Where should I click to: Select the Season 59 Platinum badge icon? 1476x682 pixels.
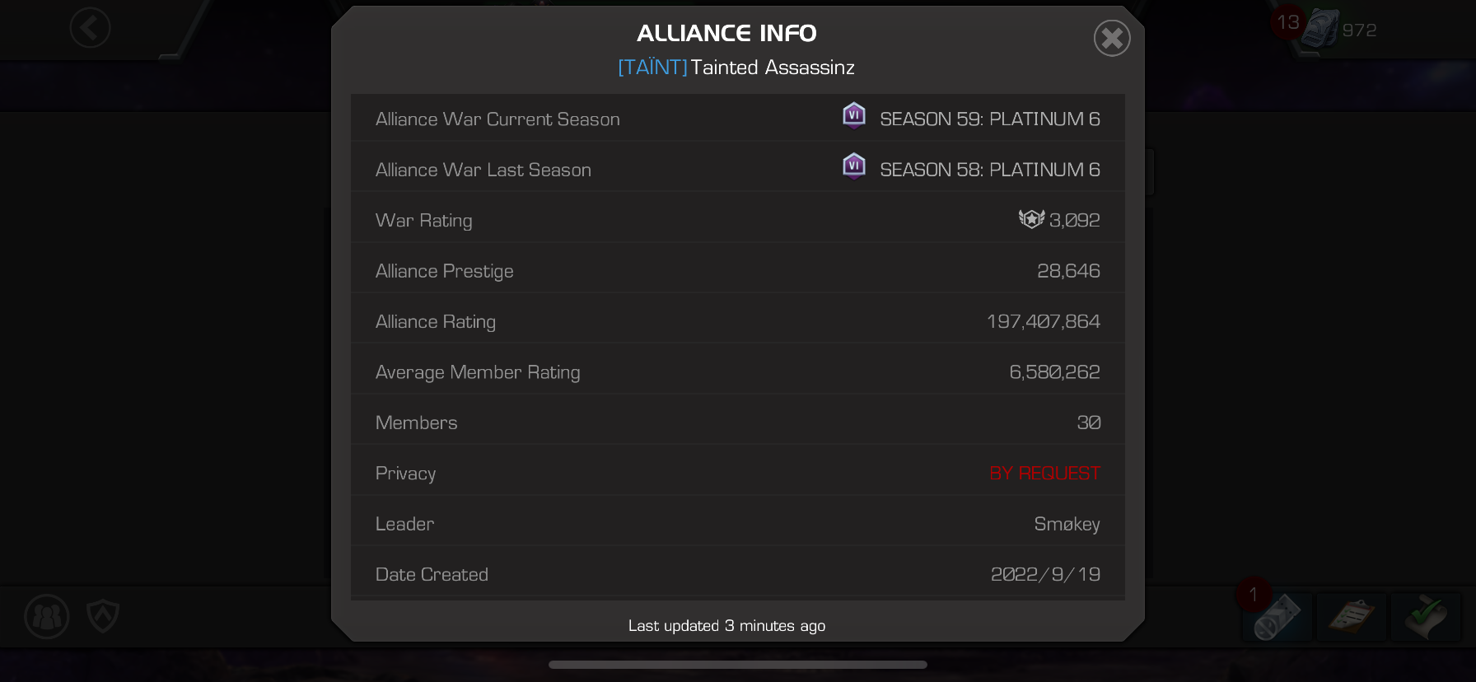pos(854,116)
